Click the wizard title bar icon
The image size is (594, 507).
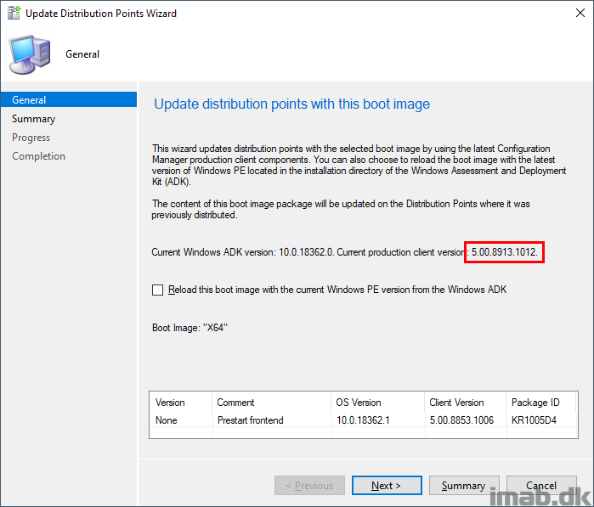click(x=14, y=13)
